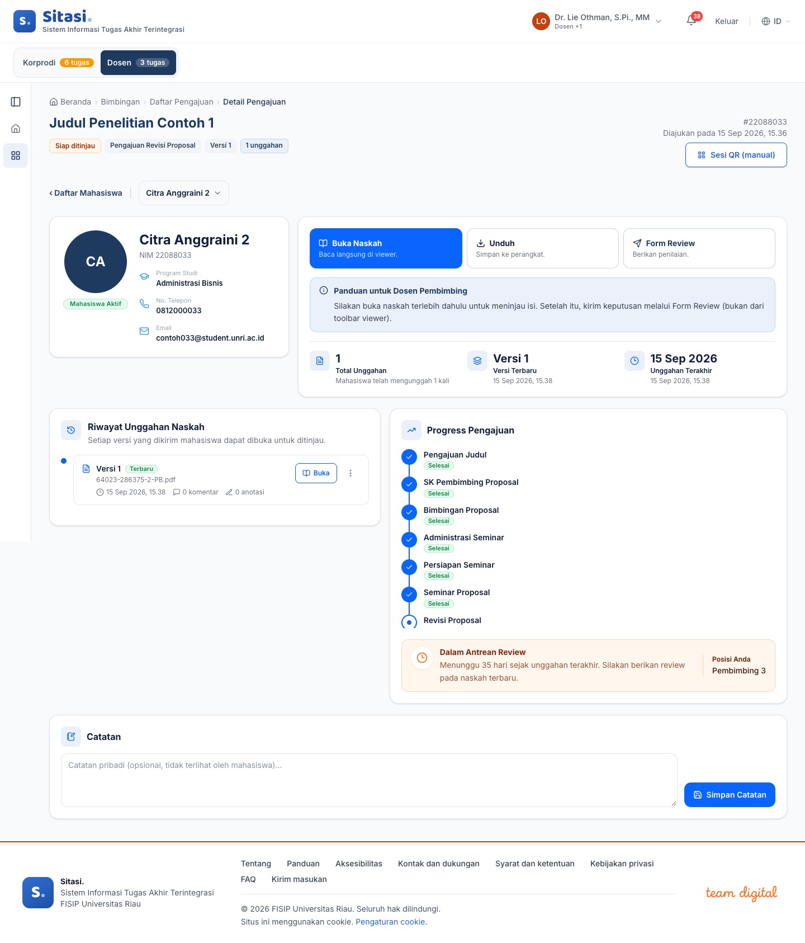This screenshot has width=805, height=943.
Task: Open the Citra Anggraini 2 student dropdown
Action: (184, 193)
